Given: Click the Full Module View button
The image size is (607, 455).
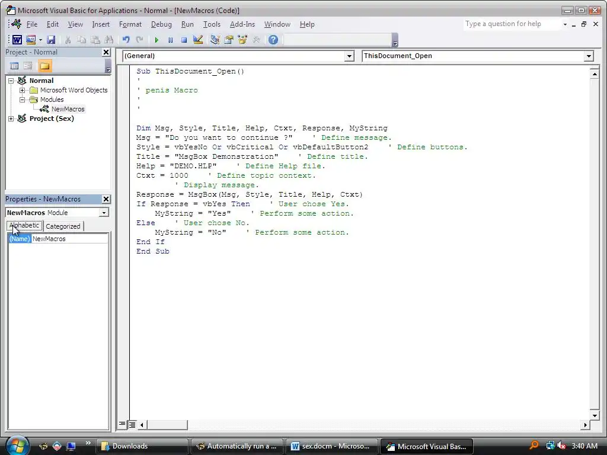Looking at the screenshot, I should [132, 424].
